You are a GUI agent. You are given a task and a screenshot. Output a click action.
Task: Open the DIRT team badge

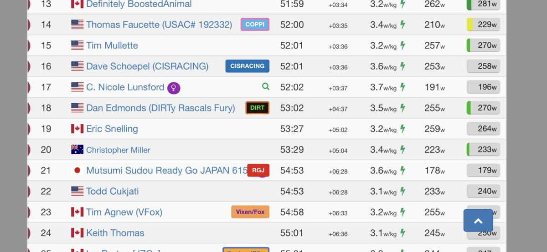pyautogui.click(x=258, y=108)
